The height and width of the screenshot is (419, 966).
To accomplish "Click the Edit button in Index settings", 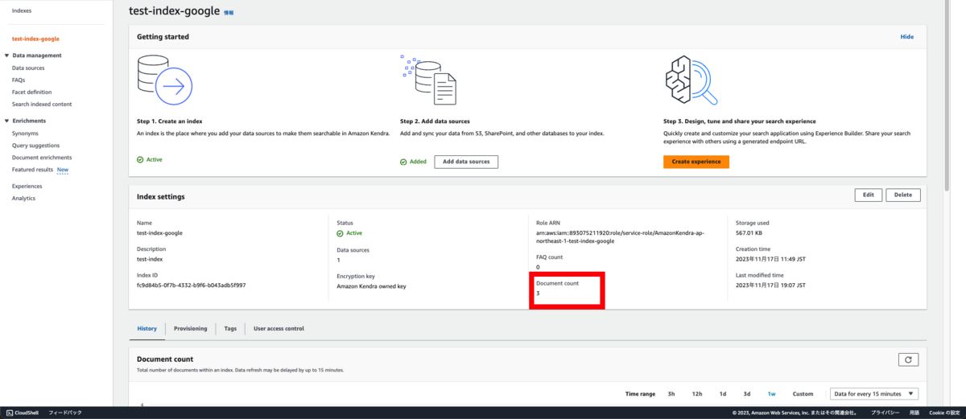I will (869, 195).
